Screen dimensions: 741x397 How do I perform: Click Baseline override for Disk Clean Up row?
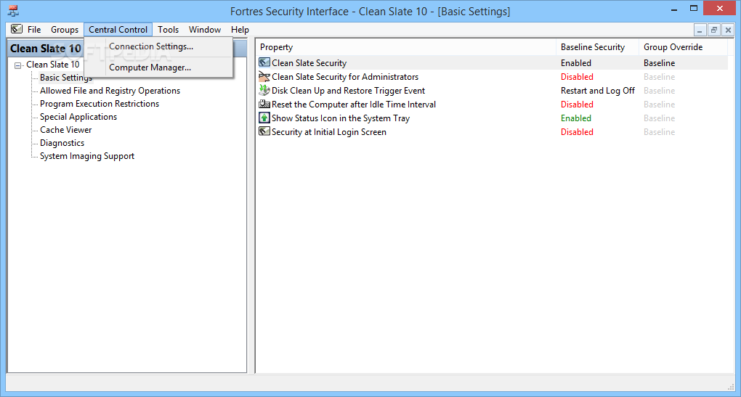coord(659,91)
